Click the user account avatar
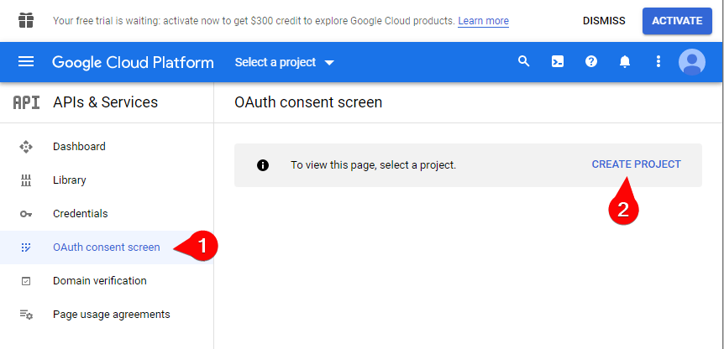The width and height of the screenshot is (724, 349). pos(692,62)
